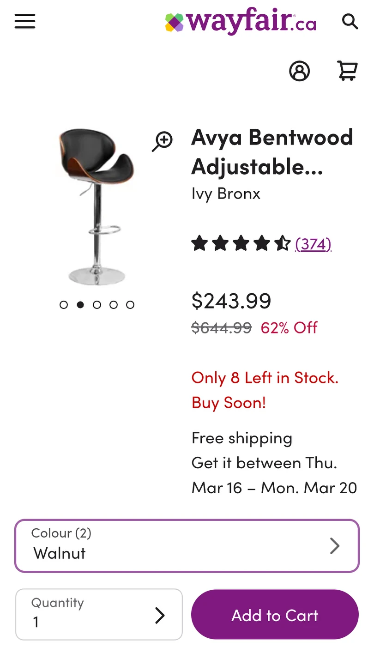The width and height of the screenshot is (374, 647).
Task: Open the hamburger navigation menu
Action: click(x=25, y=21)
